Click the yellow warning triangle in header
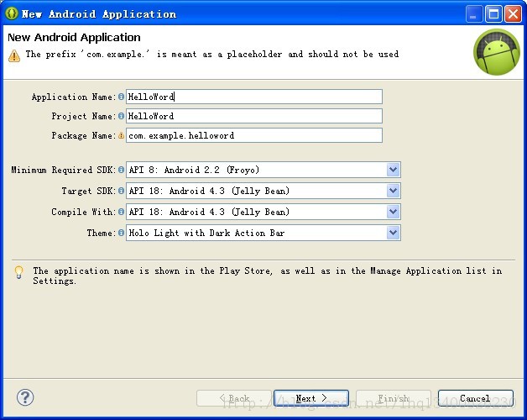This screenshot has height=420, width=527. pos(14,55)
